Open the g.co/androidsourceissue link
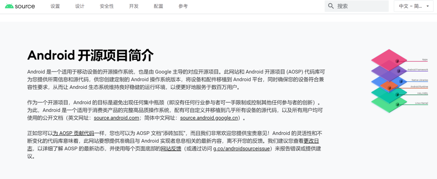The width and height of the screenshot is (437, 179). click(242, 149)
